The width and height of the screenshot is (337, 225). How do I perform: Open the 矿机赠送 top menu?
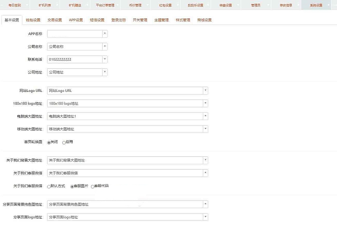75,5
